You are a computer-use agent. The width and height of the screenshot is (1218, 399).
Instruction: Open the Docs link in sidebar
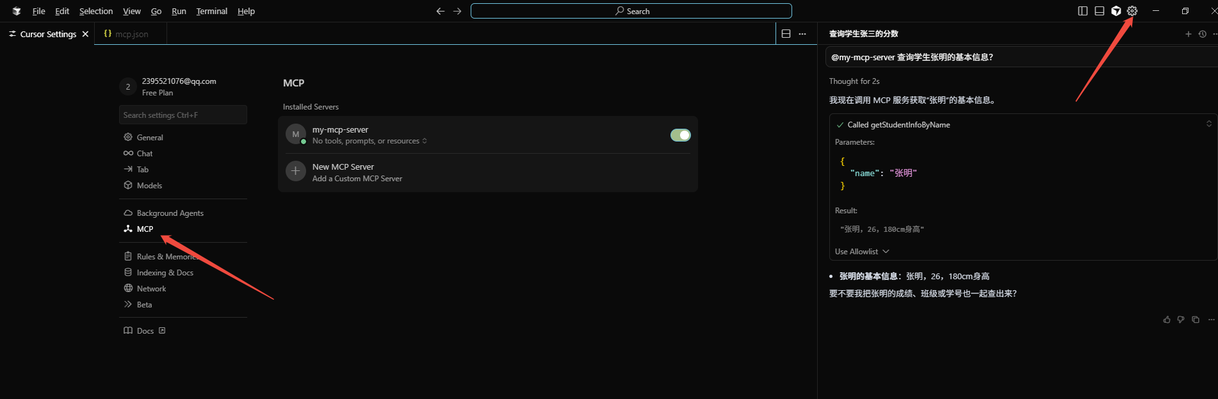click(145, 330)
